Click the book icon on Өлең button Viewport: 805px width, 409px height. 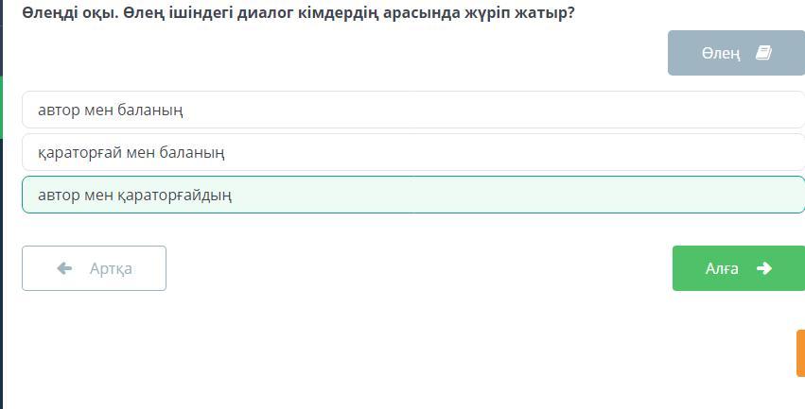coord(764,53)
